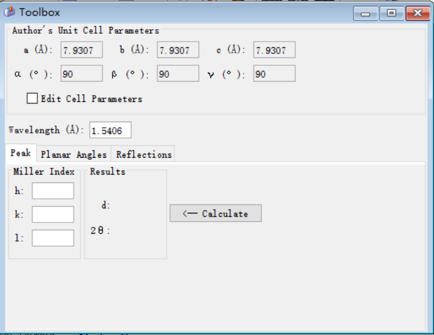Maximize the Toolbox window
The width and height of the screenshot is (434, 335).
point(391,14)
